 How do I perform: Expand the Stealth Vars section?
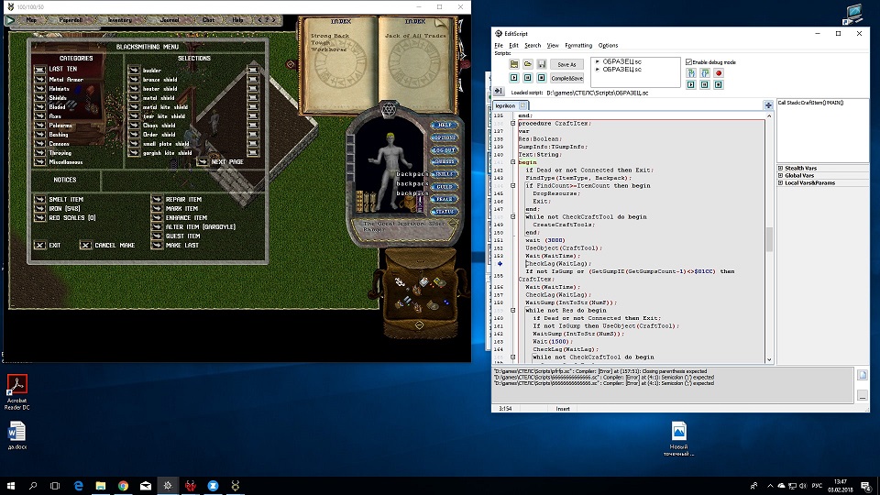tap(780, 168)
